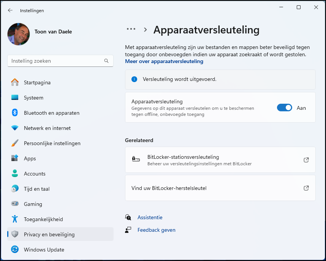Click the Bluetooth en apparaten icon
Image resolution: width=326 pixels, height=261 pixels.
[14, 113]
